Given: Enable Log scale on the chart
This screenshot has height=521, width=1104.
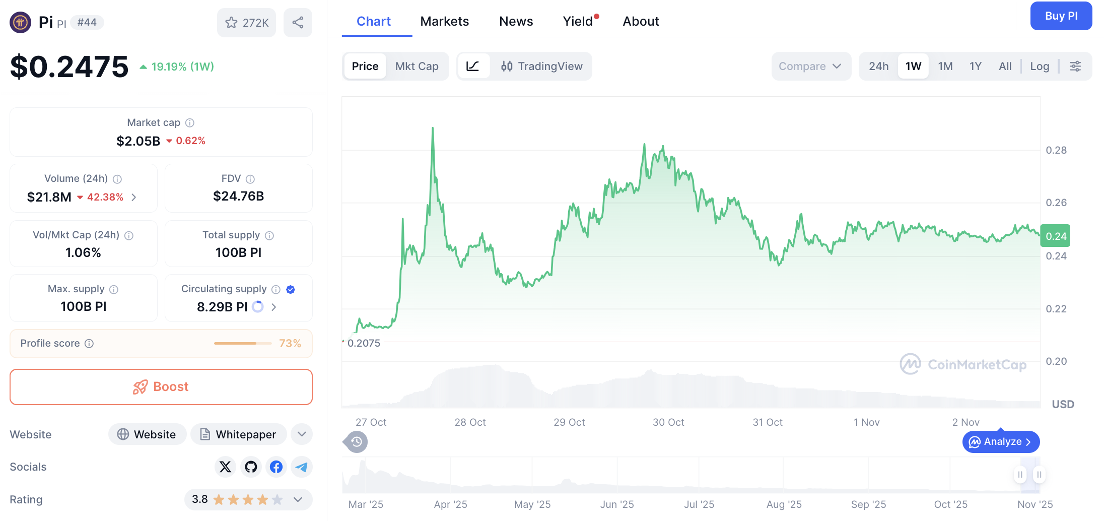Looking at the screenshot, I should (x=1040, y=66).
